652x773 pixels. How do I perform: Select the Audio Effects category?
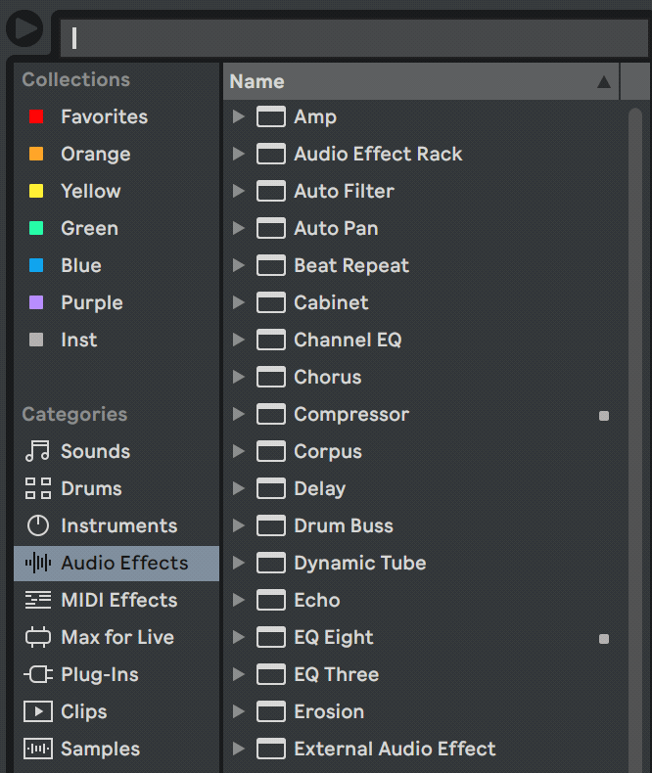coord(123,563)
